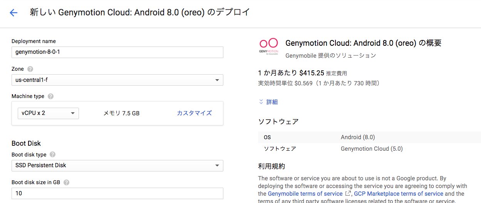Open help icon next to Zone

point(30,69)
